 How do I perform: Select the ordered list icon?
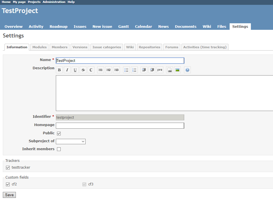tap(134, 70)
